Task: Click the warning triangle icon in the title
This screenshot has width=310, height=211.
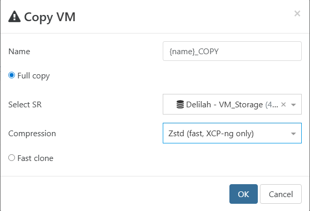Action: [15, 17]
